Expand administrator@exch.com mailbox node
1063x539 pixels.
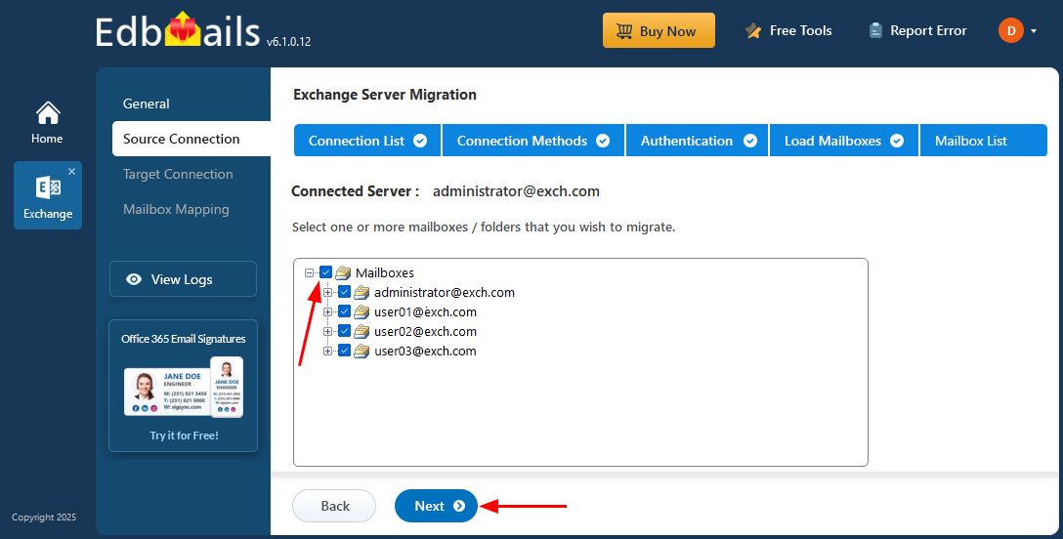click(328, 293)
